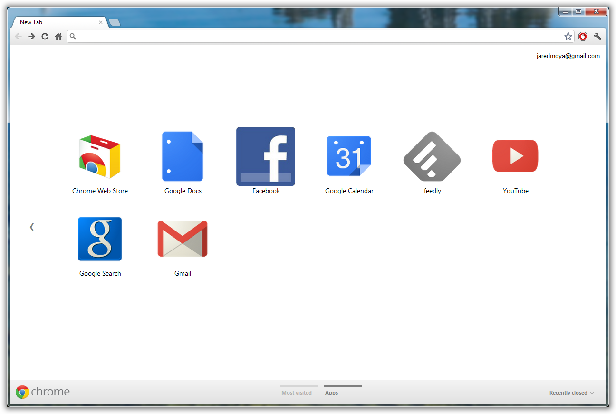Click the feedly label text
The height and width of the screenshot is (414, 616).
(x=433, y=191)
